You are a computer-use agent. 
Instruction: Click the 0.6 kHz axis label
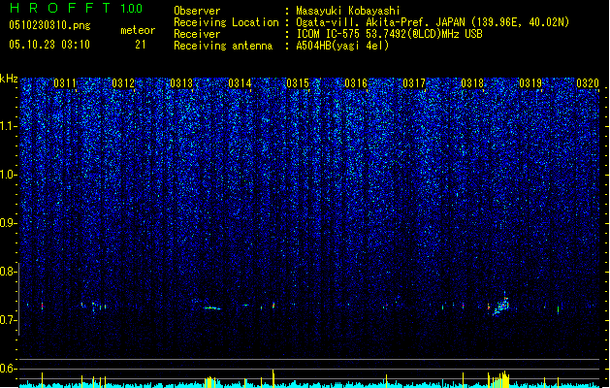(9, 369)
